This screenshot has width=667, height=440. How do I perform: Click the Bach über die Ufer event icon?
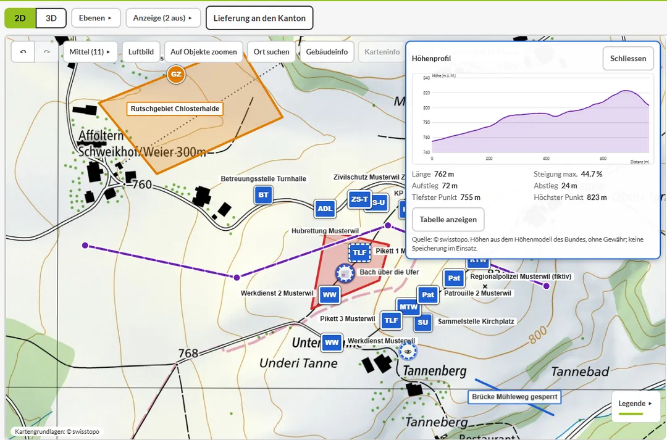(x=345, y=273)
